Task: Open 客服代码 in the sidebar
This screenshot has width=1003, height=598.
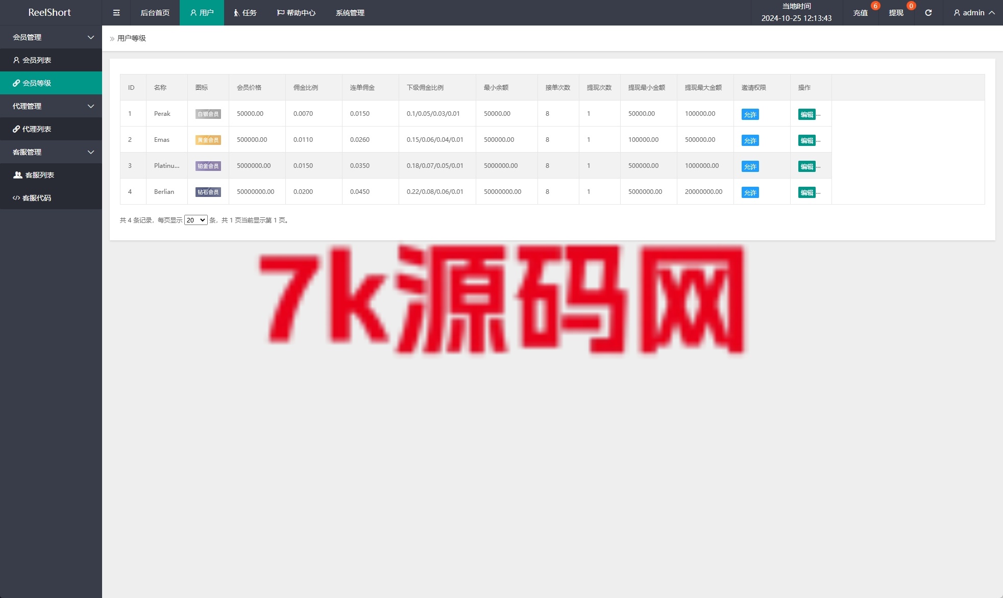Action: click(51, 198)
